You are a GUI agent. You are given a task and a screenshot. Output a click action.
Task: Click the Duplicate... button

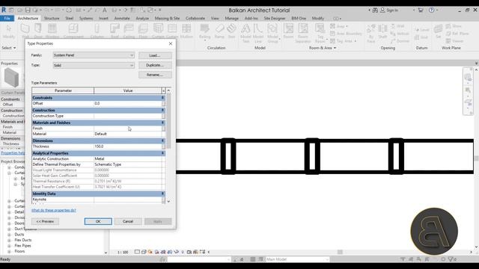click(x=155, y=65)
